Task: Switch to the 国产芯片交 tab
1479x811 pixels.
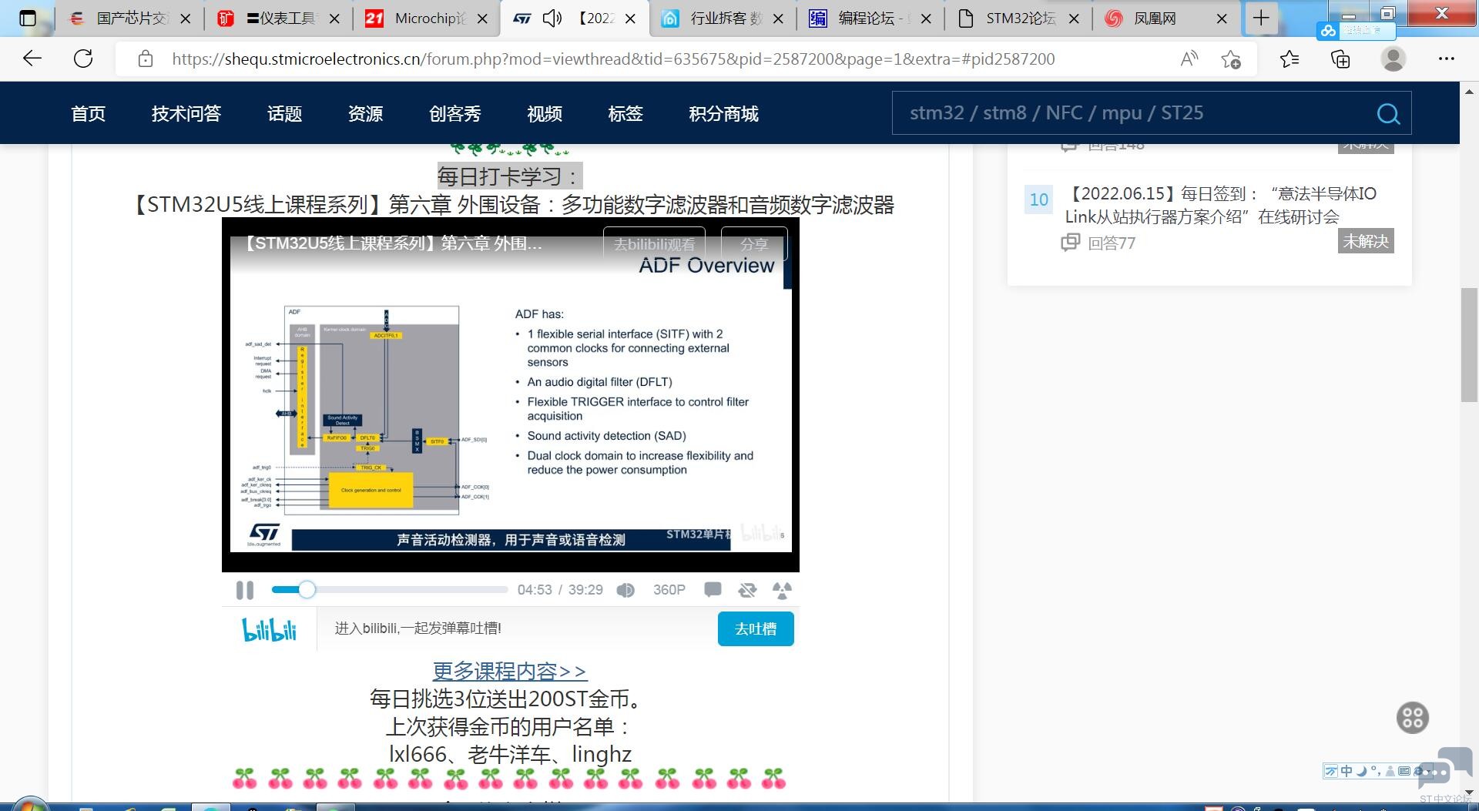Action: (x=129, y=18)
